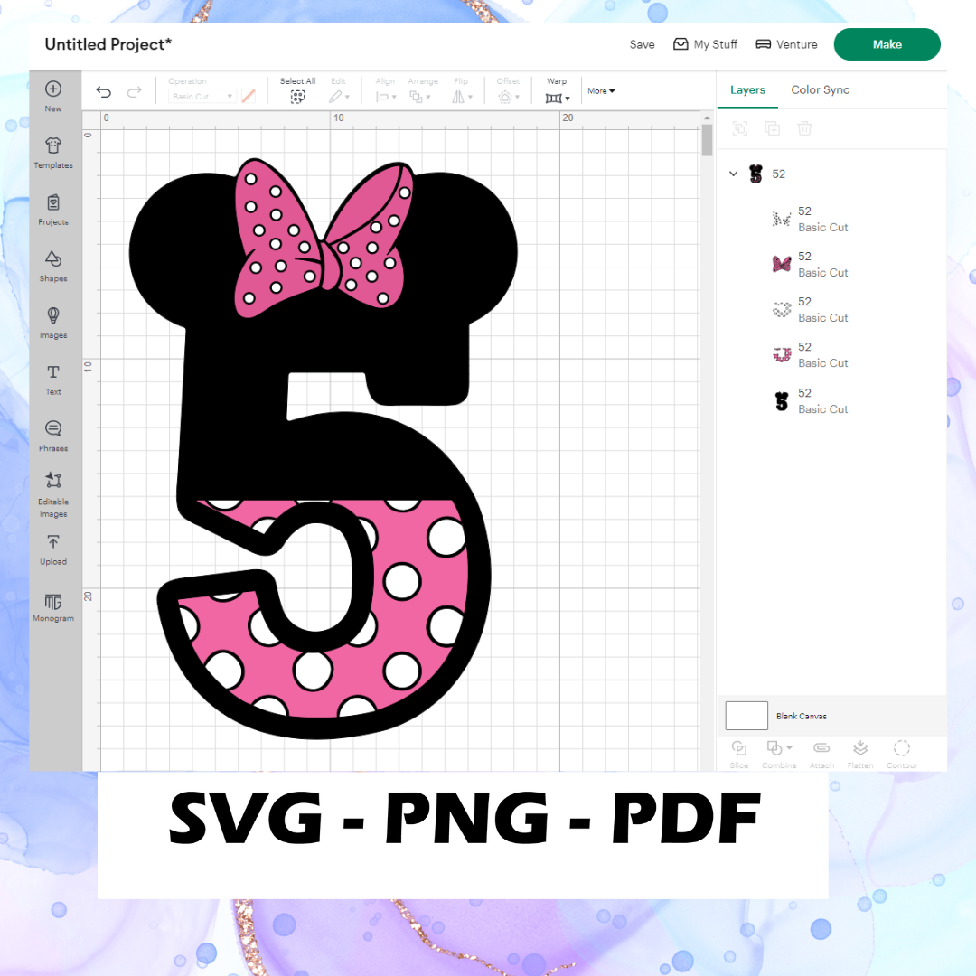Click the number 5 design on canvas
Image resolution: width=976 pixels, height=976 pixels.
point(324,449)
